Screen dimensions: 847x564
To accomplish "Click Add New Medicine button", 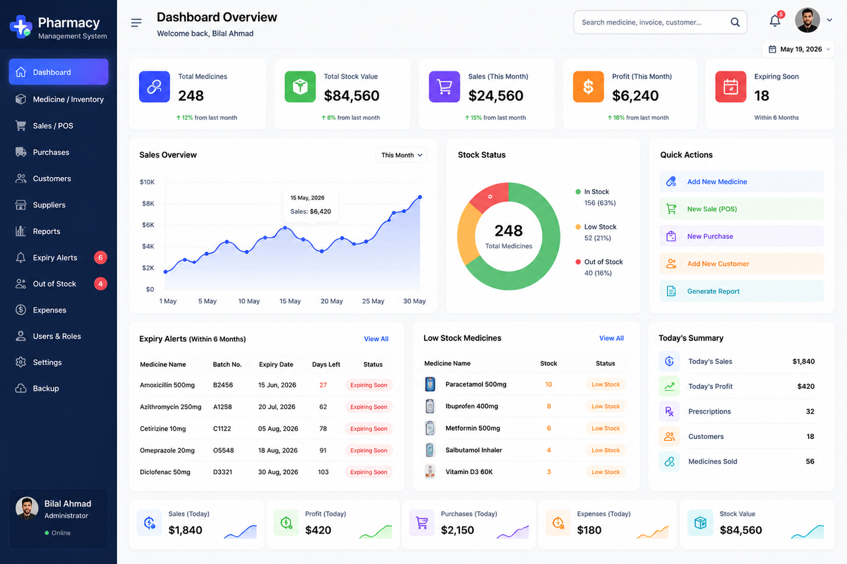I will pos(742,181).
